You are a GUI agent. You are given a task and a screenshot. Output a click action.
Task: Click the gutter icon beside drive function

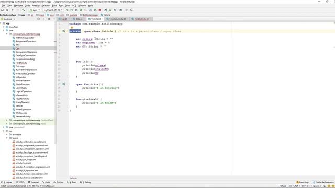pos(64,84)
